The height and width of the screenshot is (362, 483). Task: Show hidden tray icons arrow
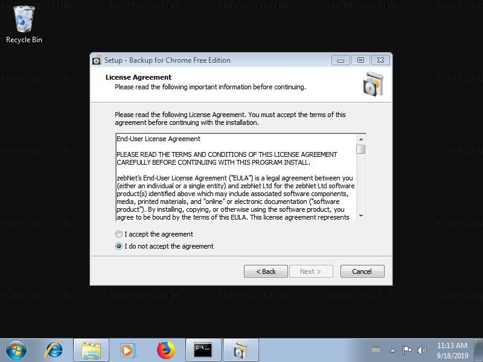[x=392, y=351]
